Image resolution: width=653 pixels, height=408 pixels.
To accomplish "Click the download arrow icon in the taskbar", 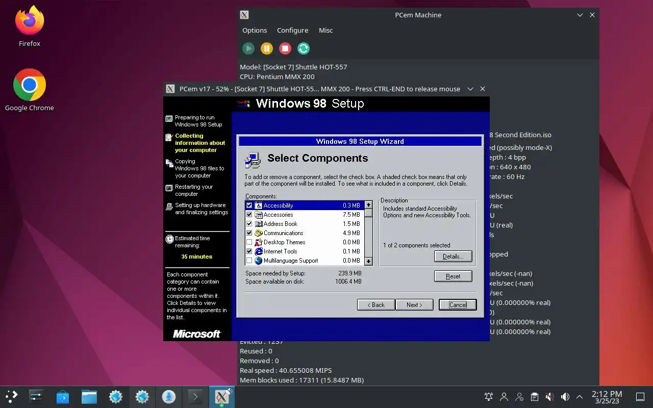I will (x=169, y=396).
